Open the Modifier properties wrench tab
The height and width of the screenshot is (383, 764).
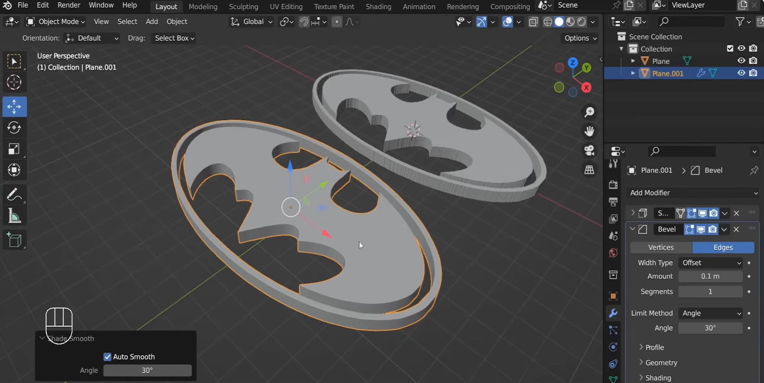pos(613,313)
